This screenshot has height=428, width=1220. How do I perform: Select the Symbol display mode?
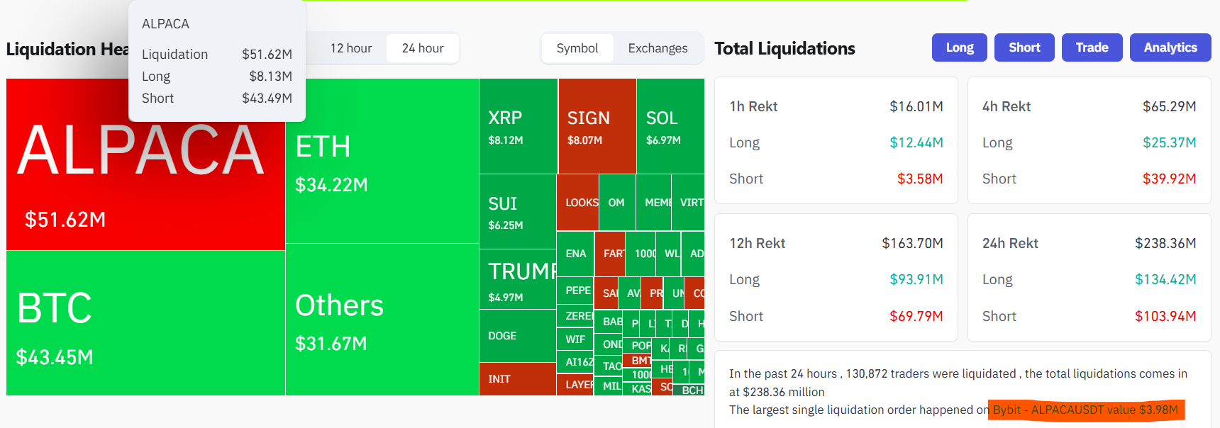(577, 47)
